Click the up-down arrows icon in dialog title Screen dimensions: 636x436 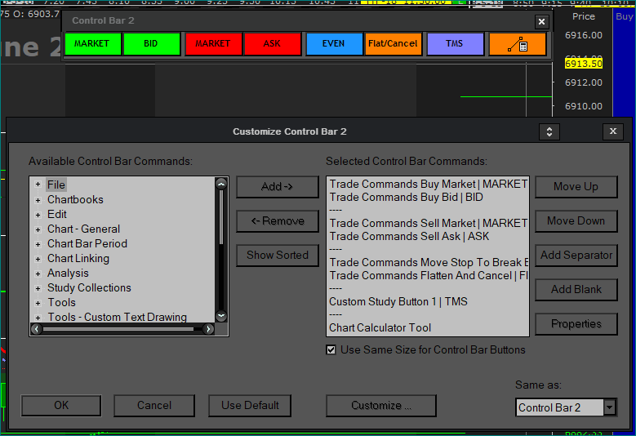tap(549, 131)
